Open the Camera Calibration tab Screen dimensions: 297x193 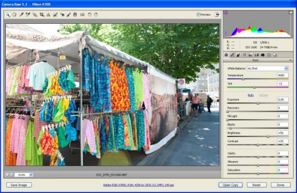(x=262, y=55)
